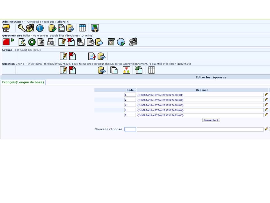Select the Français (Langue de base) tab
The width and height of the screenshot is (270, 203).
coord(23,82)
